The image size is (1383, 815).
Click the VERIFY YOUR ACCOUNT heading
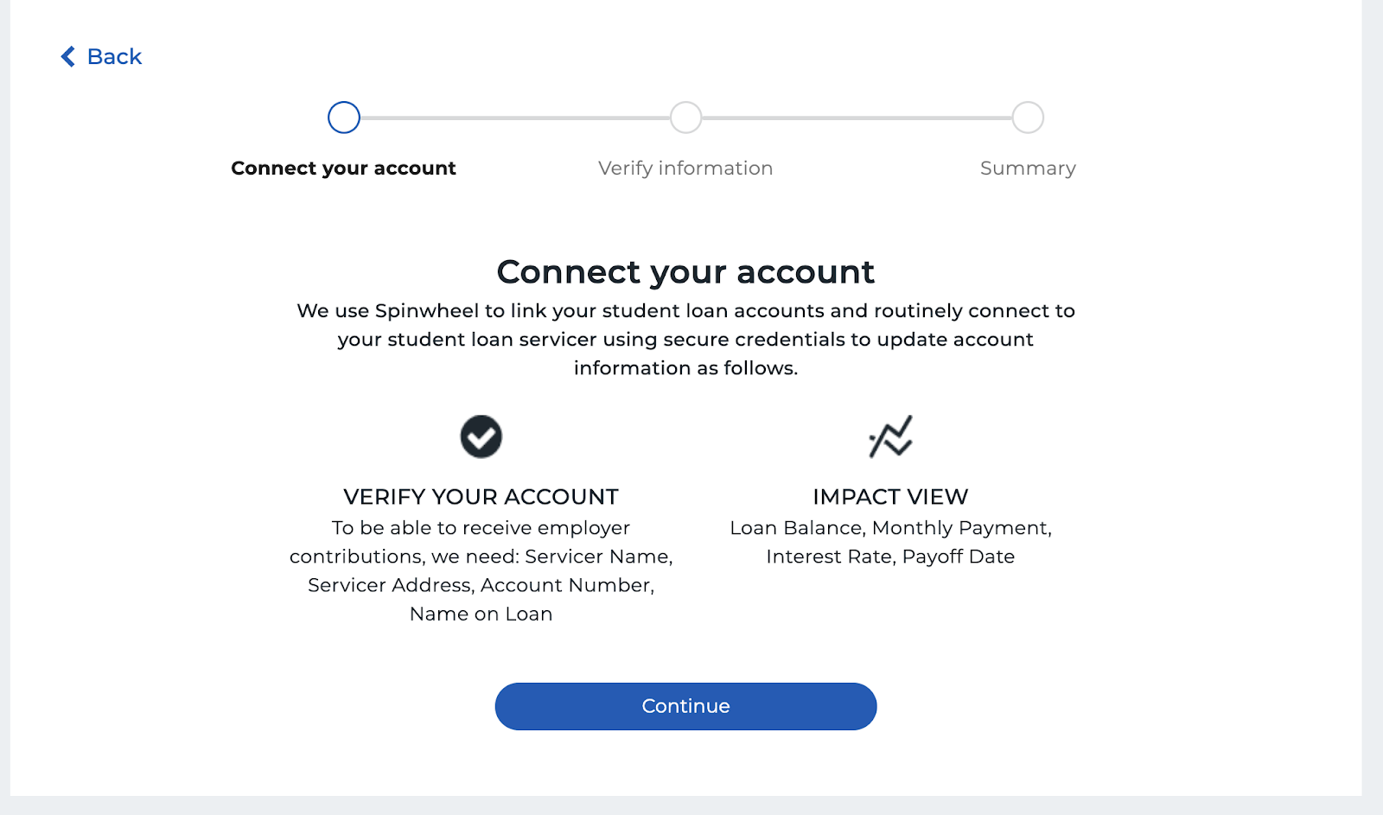tap(481, 497)
